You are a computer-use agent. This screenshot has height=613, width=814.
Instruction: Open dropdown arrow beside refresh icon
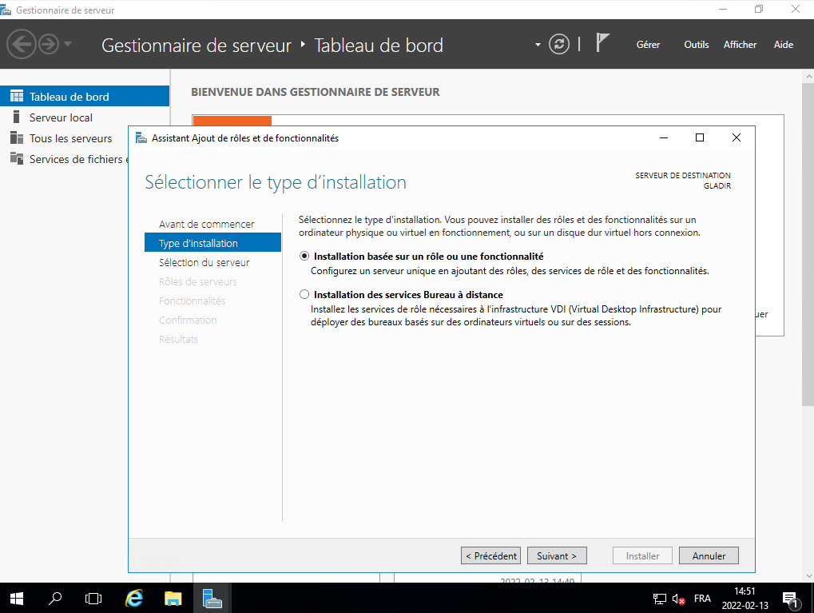point(538,45)
